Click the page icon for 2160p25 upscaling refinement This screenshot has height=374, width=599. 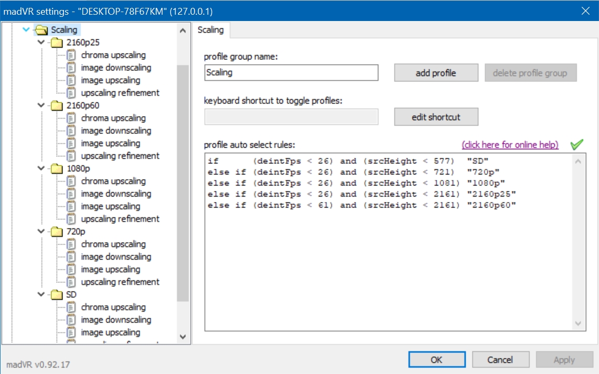pos(71,93)
